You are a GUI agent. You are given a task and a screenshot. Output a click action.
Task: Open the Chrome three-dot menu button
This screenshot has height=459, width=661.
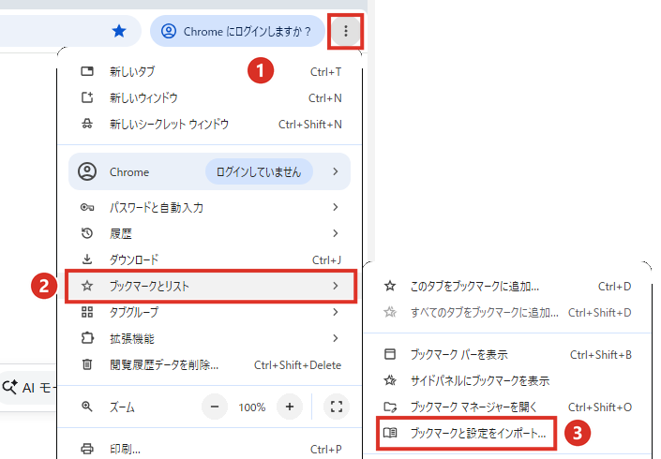pyautogui.click(x=346, y=31)
